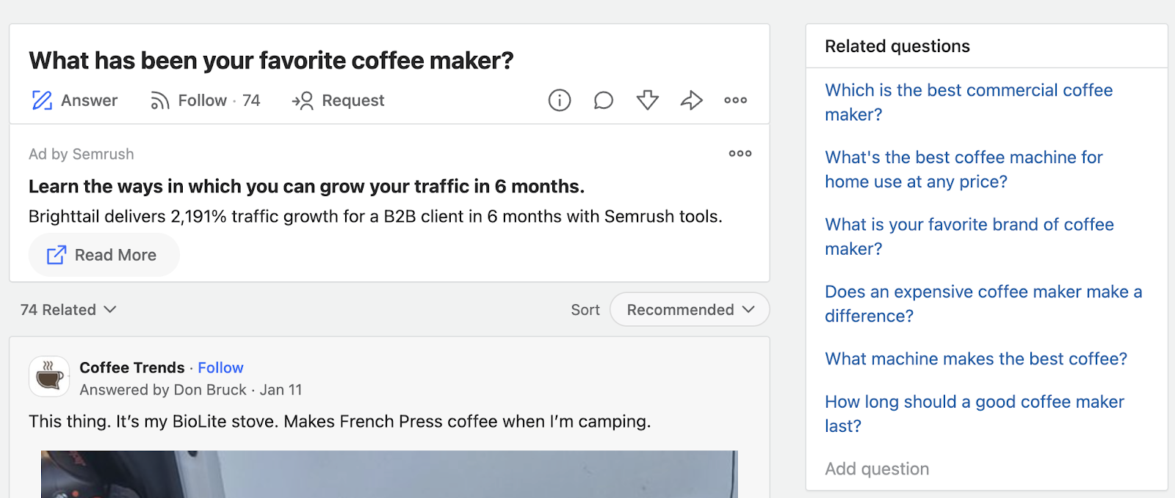Open the Recommended sort dropdown

click(690, 310)
